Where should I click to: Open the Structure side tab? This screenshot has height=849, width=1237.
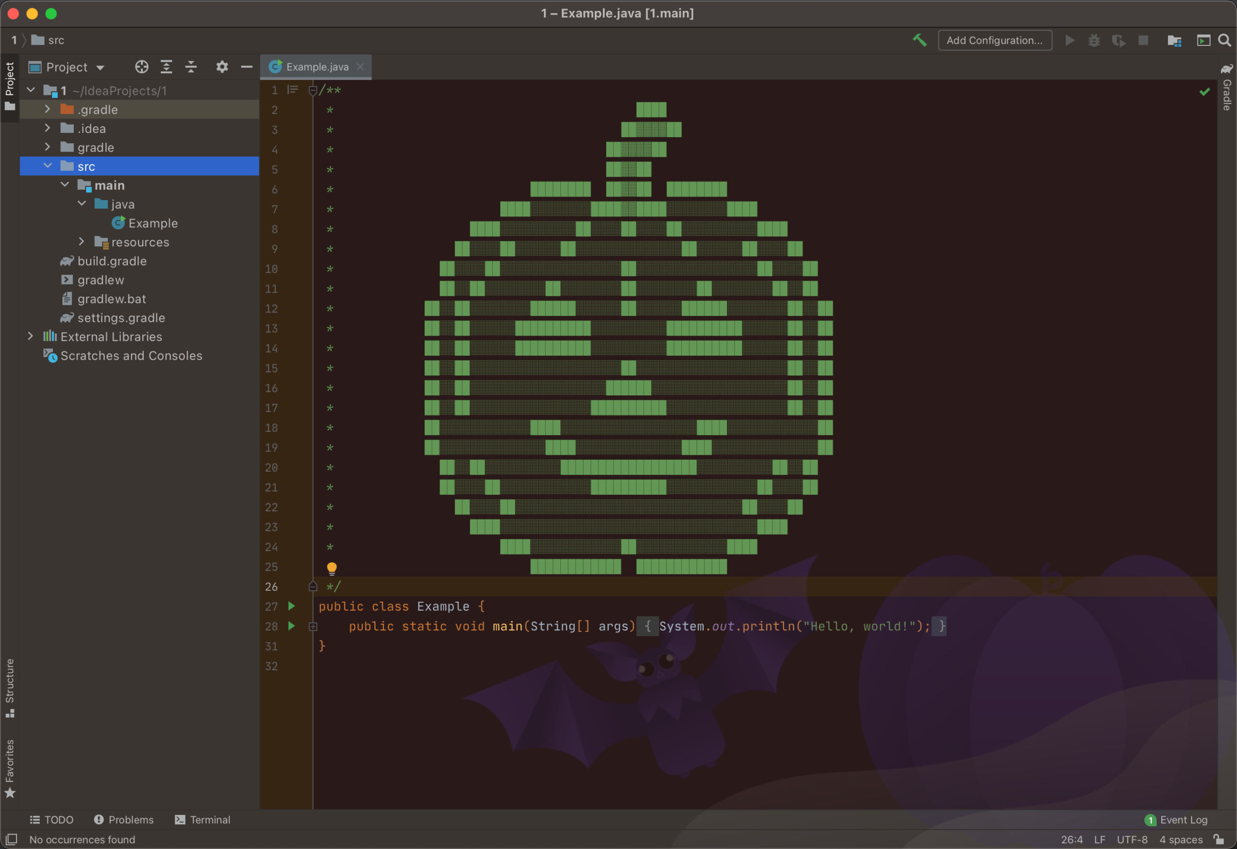click(x=10, y=688)
